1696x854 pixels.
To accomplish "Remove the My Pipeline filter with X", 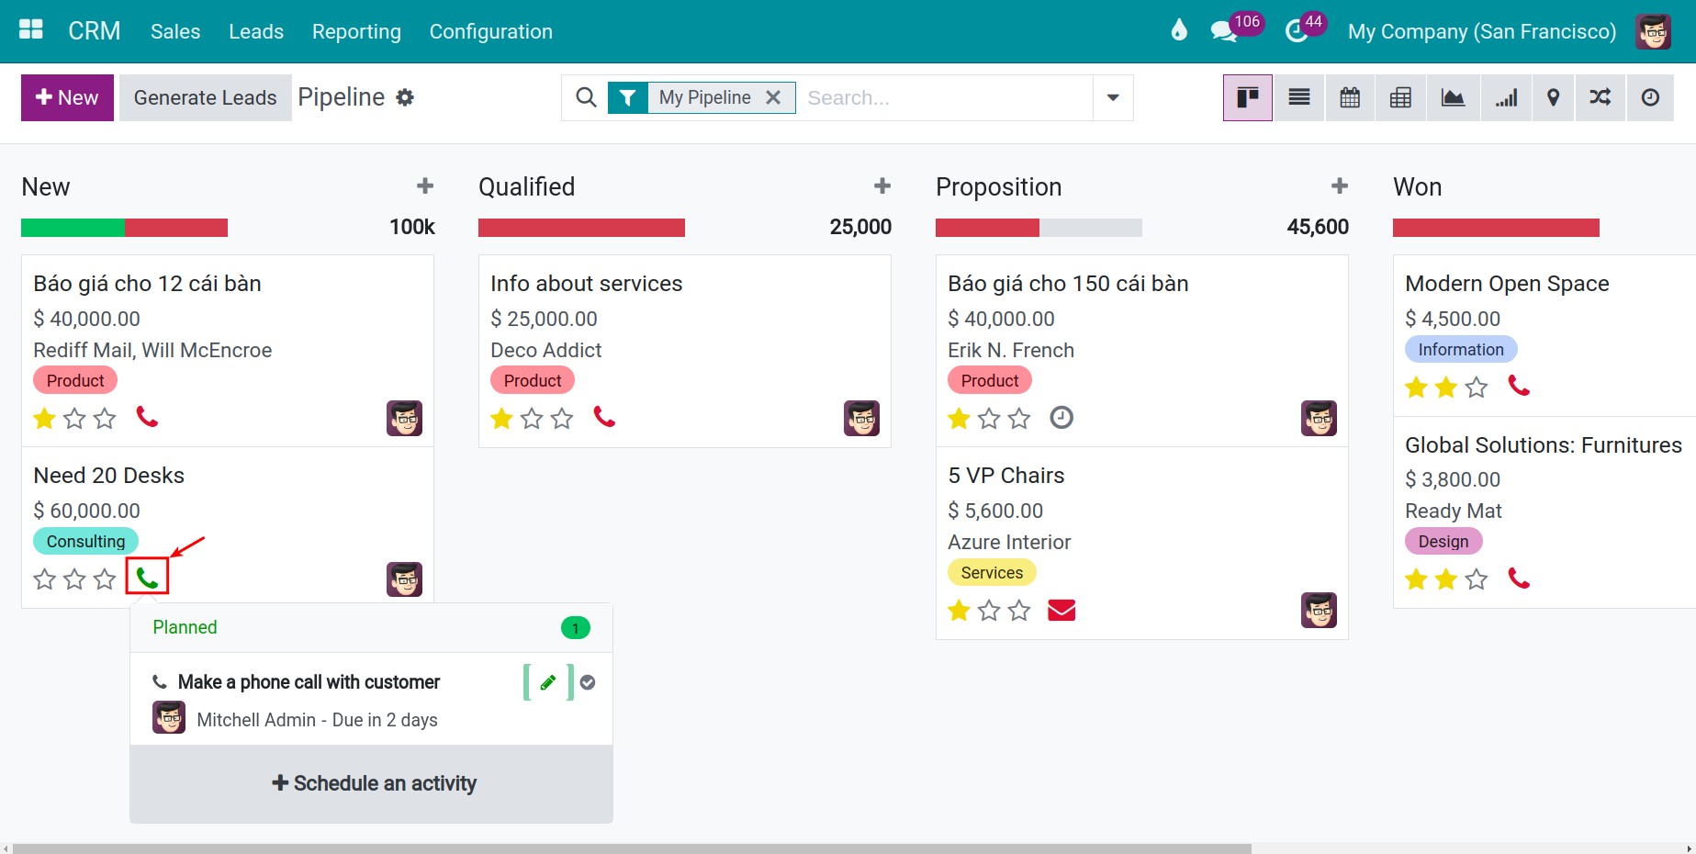I will (773, 97).
